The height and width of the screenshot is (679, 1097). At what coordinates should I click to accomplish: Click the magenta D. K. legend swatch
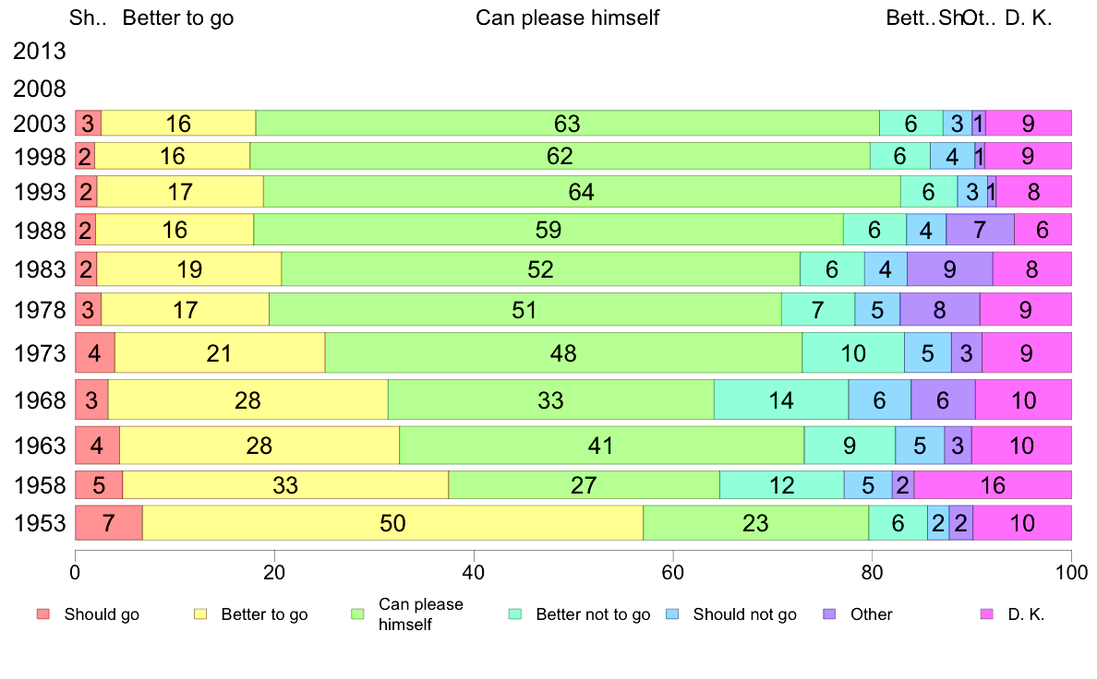[987, 614]
